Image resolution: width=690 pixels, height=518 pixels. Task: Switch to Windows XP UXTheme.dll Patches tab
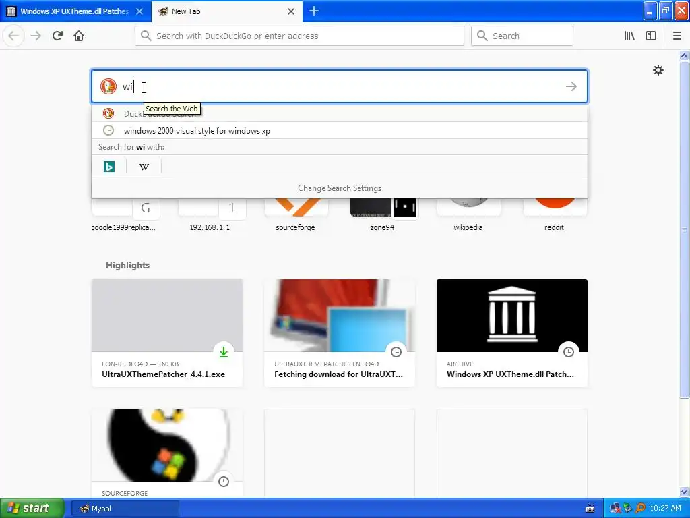pos(75,11)
